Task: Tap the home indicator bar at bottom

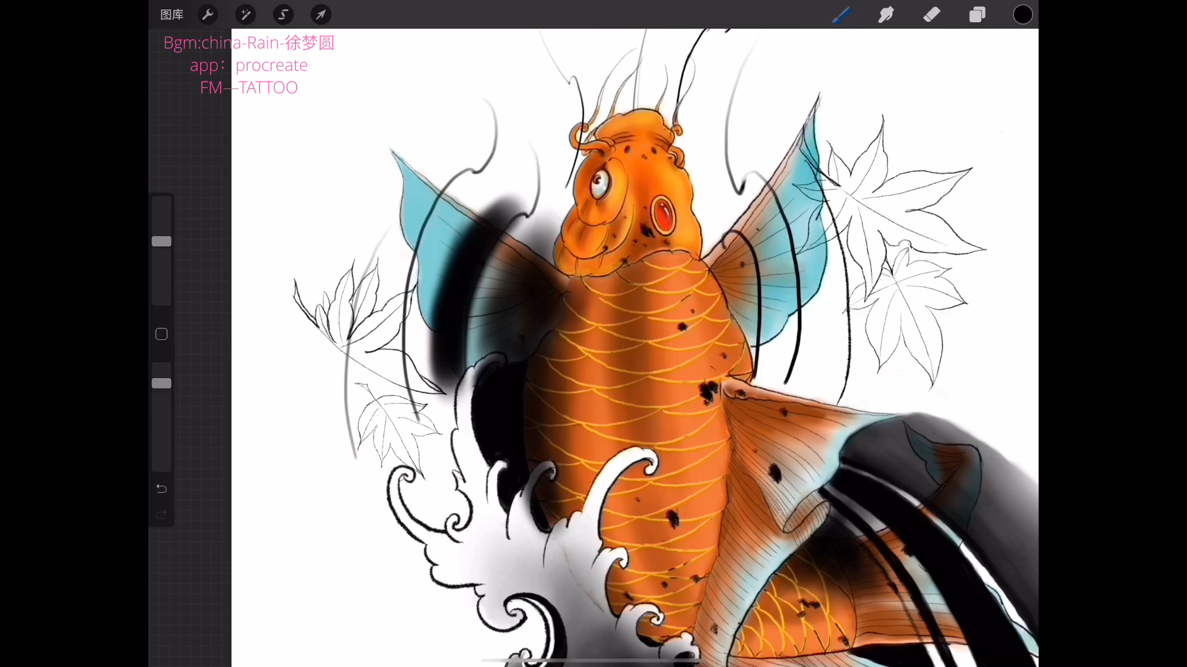Action: click(592, 660)
